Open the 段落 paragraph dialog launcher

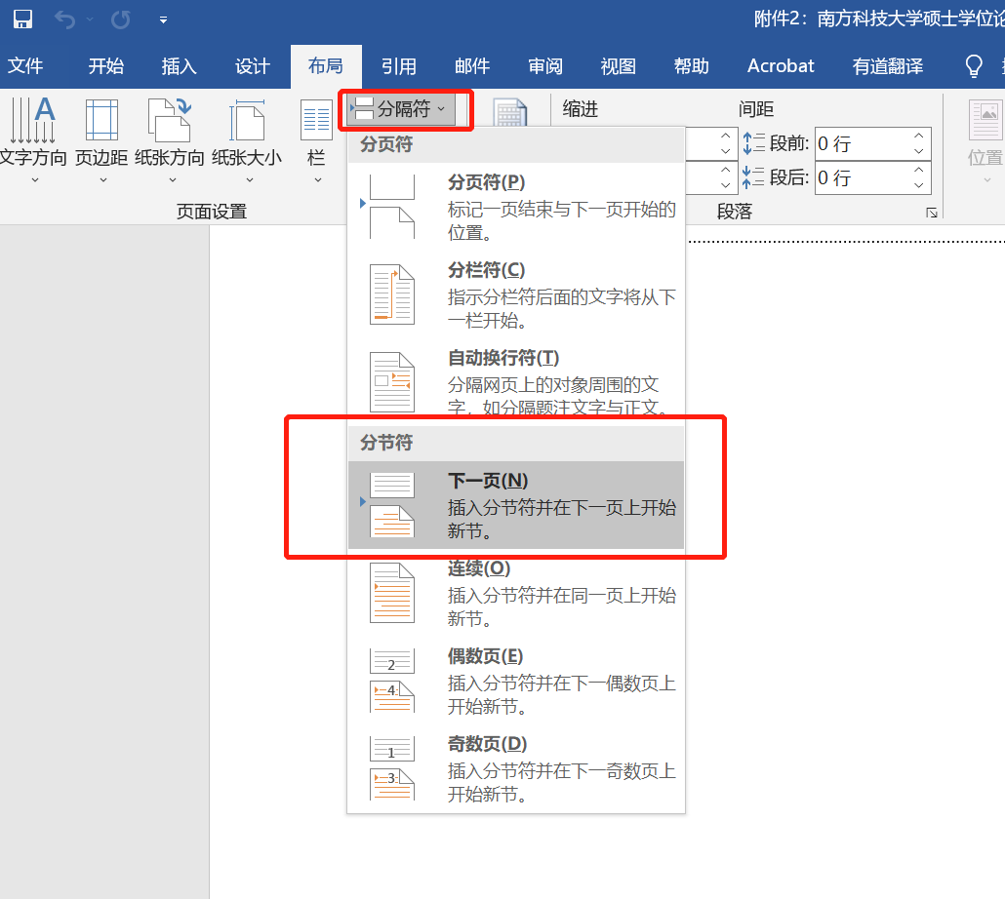[932, 212]
